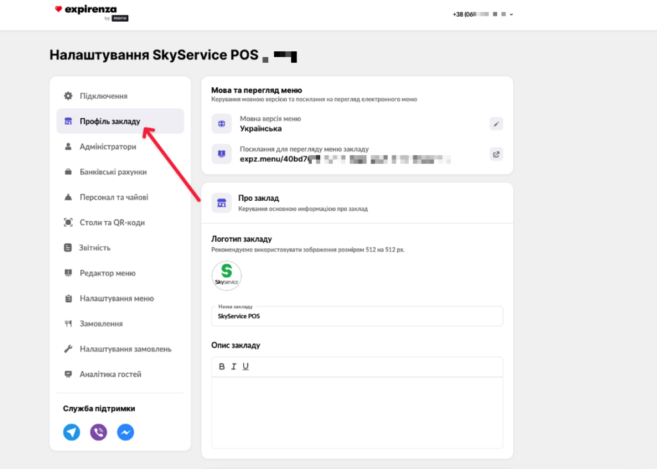Click inside the Опис закладу text area
This screenshot has width=657, height=469.
357,411
